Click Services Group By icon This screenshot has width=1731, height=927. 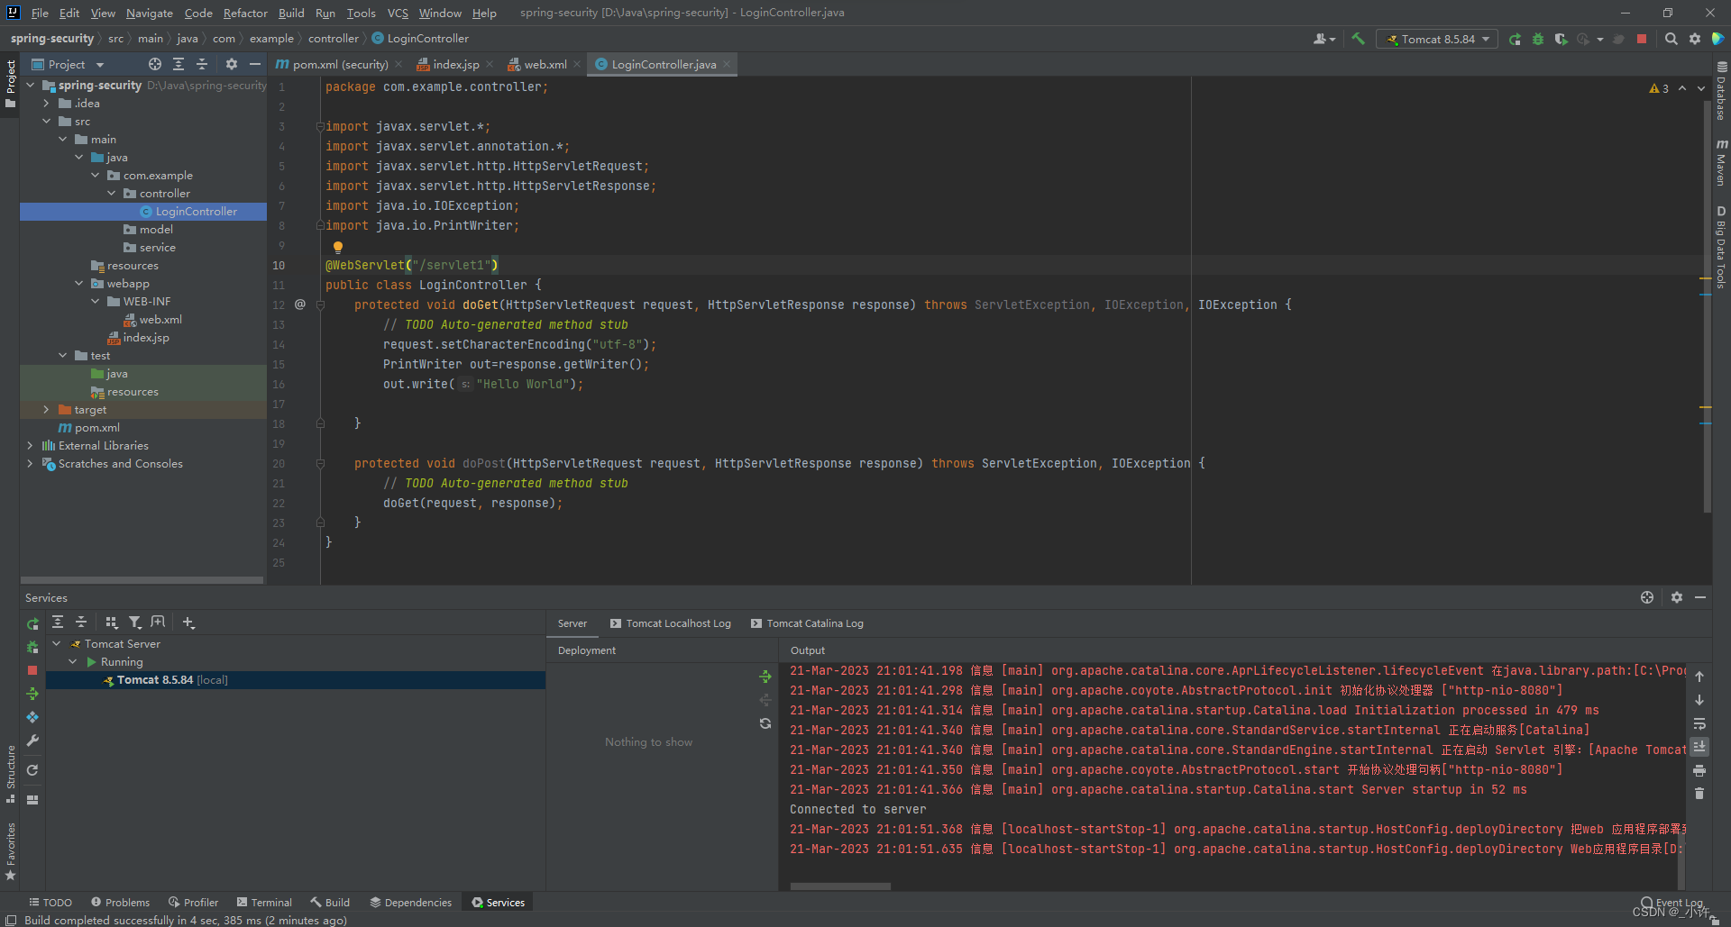pyautogui.click(x=111, y=623)
